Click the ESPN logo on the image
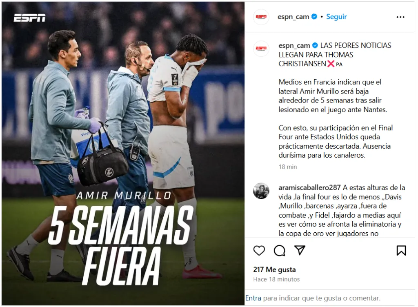 pyautogui.click(x=29, y=18)
